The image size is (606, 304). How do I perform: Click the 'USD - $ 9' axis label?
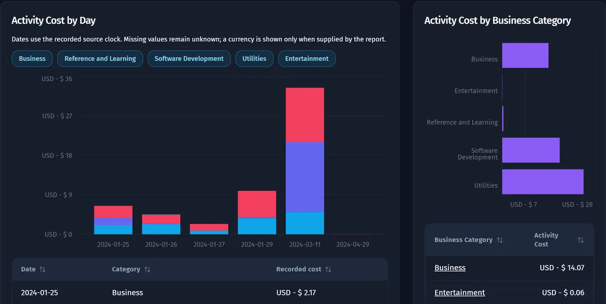(x=59, y=195)
